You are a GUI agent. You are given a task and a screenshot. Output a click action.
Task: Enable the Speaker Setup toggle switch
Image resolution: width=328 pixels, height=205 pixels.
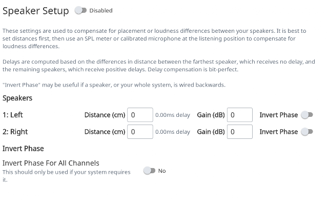(80, 10)
